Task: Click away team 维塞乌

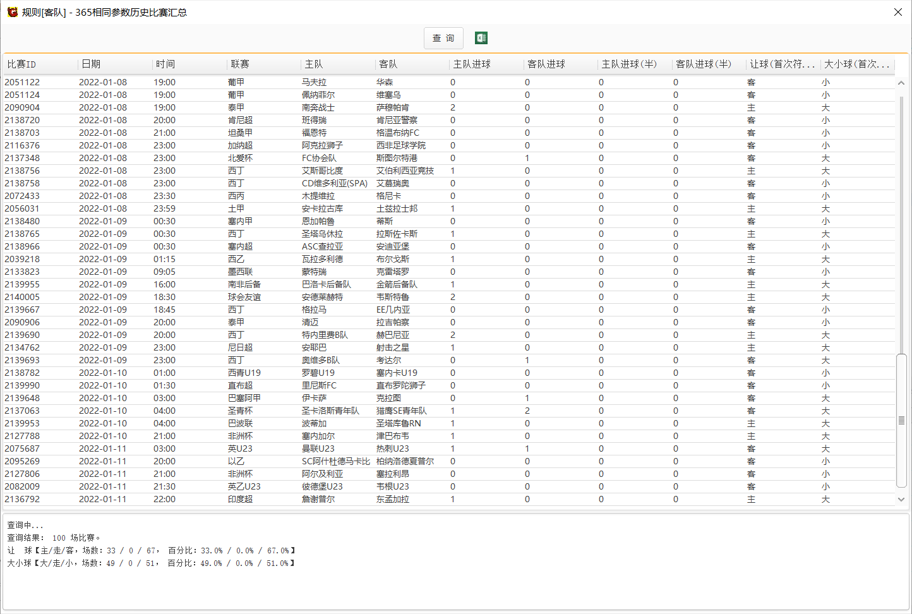Action: (x=388, y=95)
